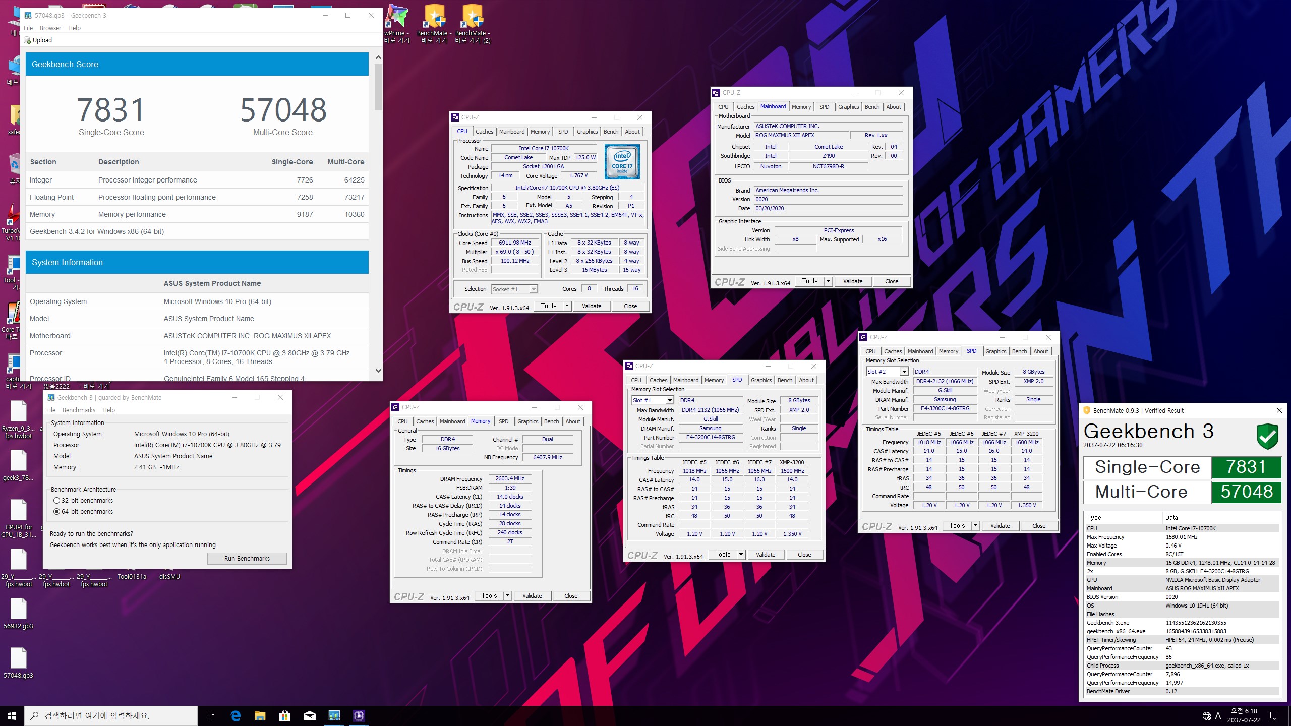
Task: Expand the Slot #1 memory slot dropdown
Action: coord(670,400)
